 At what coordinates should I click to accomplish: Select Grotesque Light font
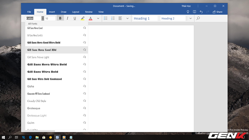tap(56, 115)
